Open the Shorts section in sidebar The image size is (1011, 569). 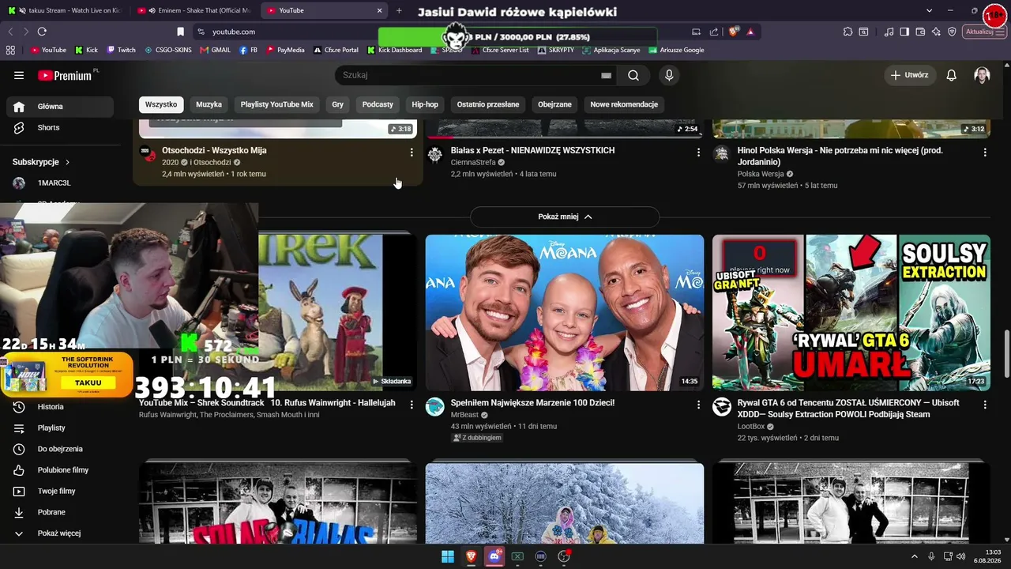pyautogui.click(x=60, y=127)
